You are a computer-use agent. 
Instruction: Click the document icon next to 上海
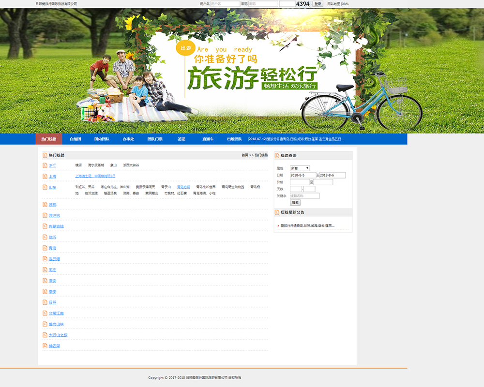point(45,177)
